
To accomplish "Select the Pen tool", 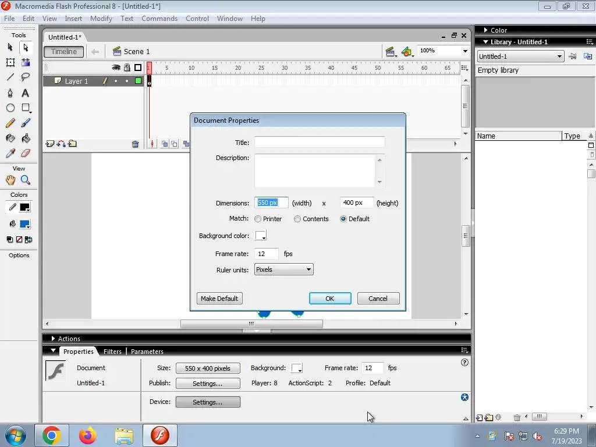I will 10,93.
